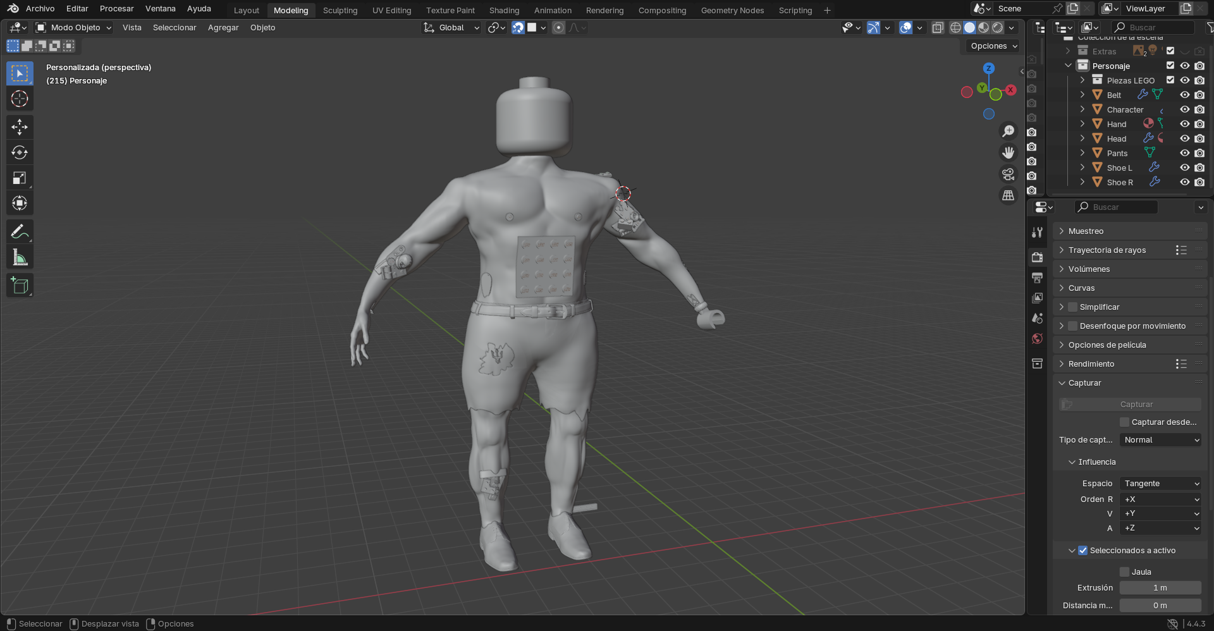The width and height of the screenshot is (1214, 631).
Task: Open the Orden R +X dropdown
Action: tap(1160, 499)
